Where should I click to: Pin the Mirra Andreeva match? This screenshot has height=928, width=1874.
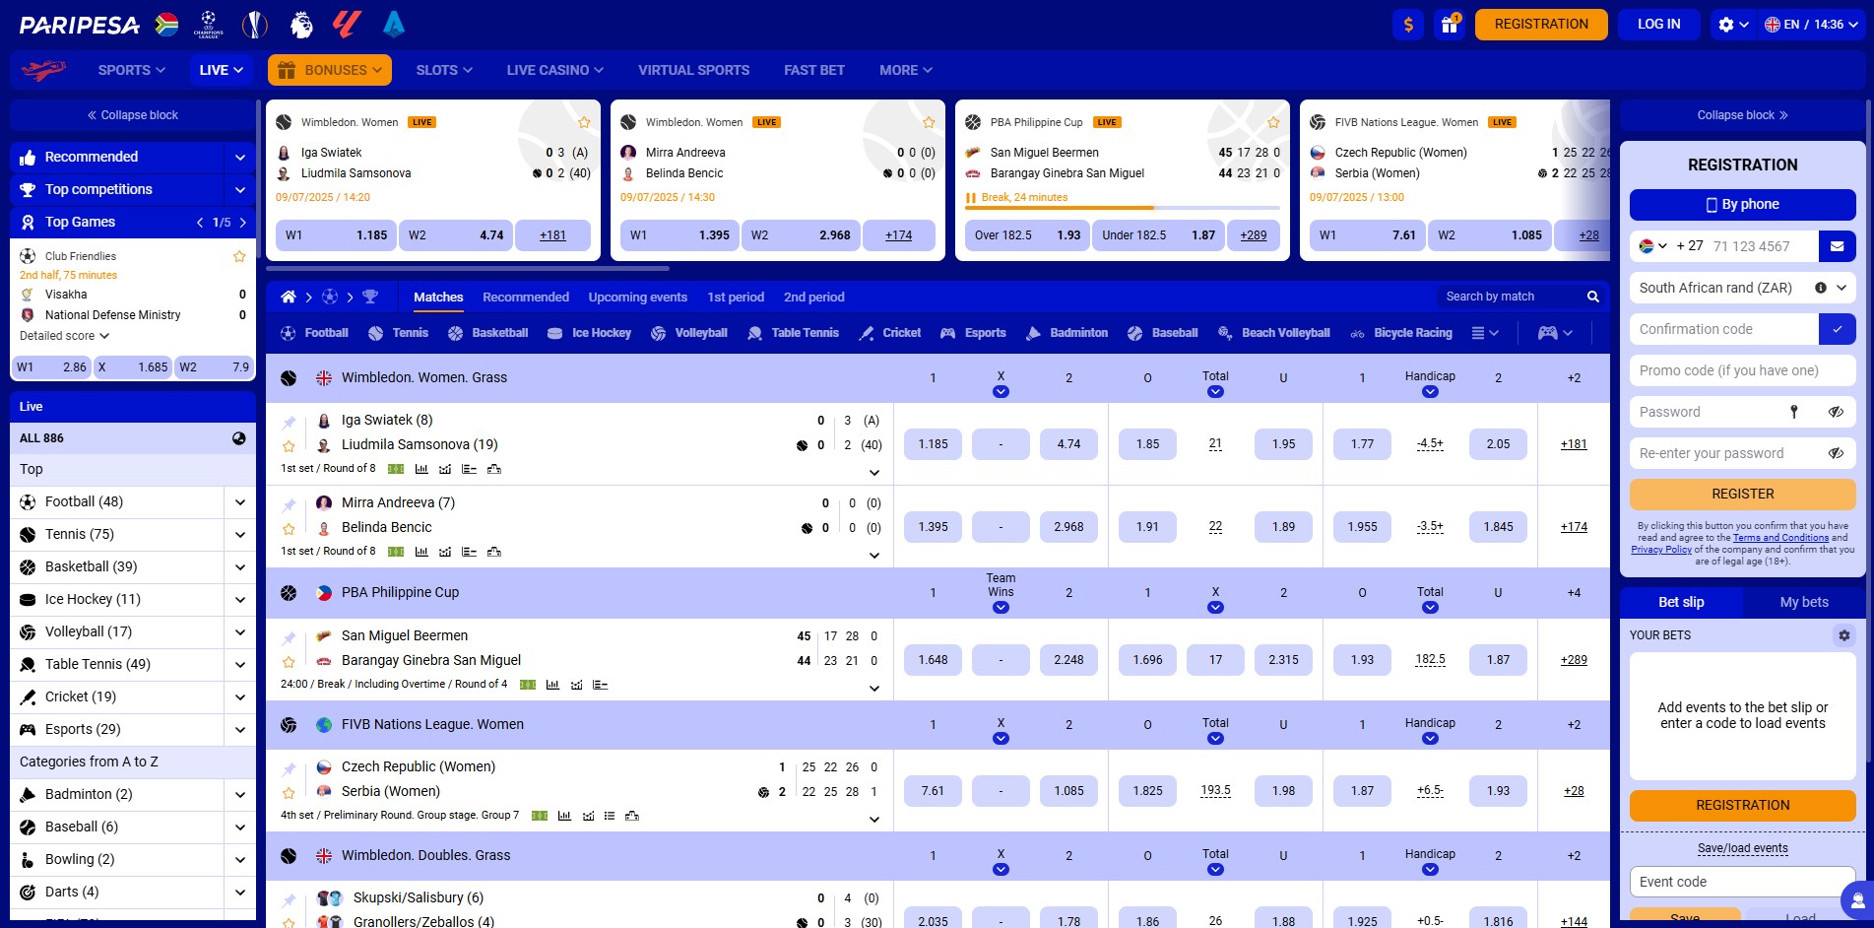tap(289, 503)
